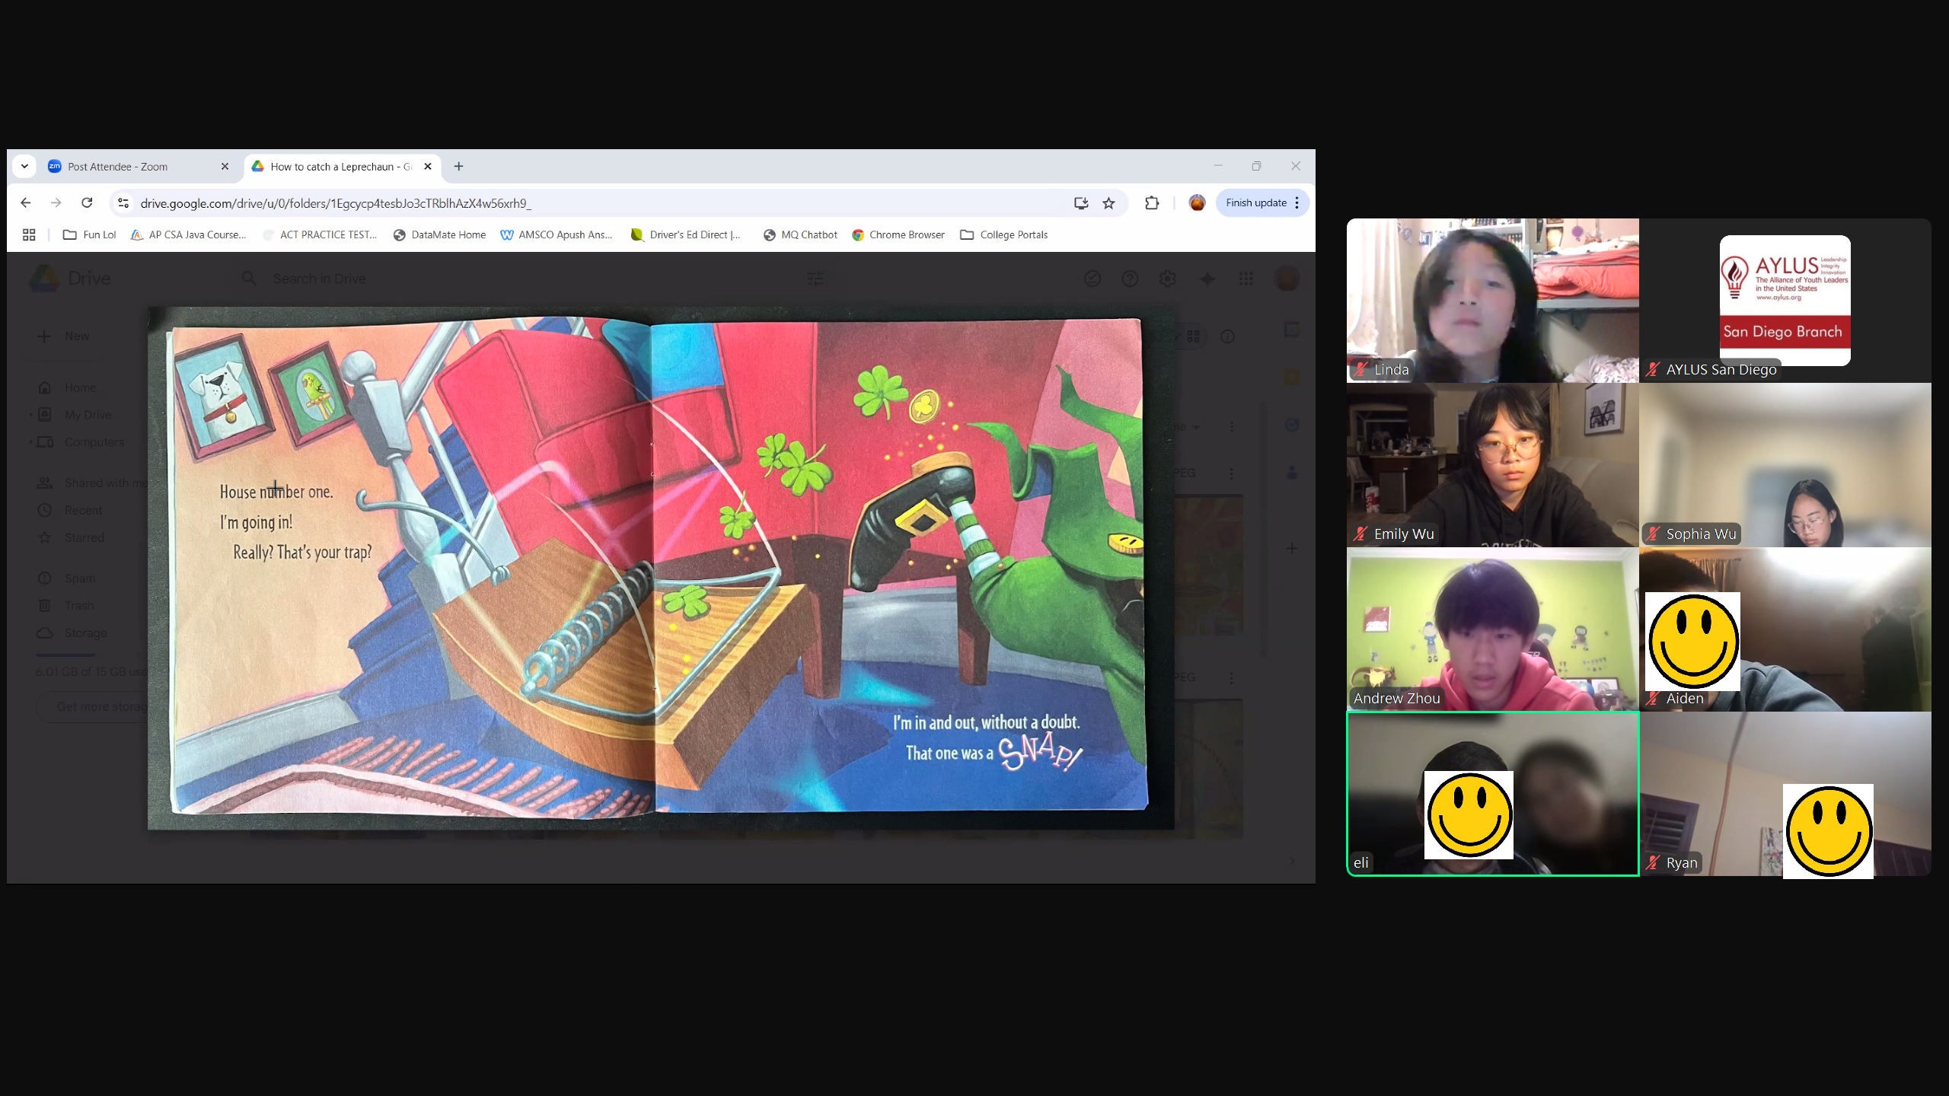1949x1096 pixels.
Task: Open College Portals bookmark folder
Action: [x=1004, y=235]
